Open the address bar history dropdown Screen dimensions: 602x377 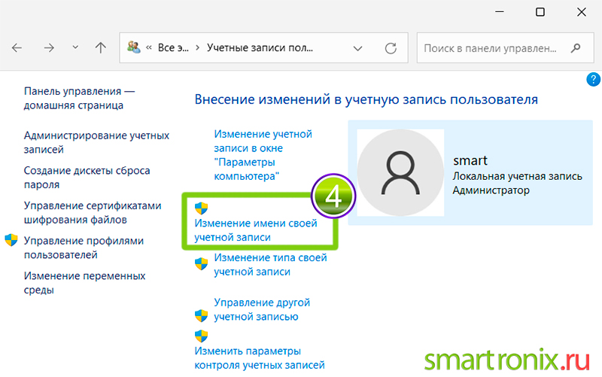357,48
